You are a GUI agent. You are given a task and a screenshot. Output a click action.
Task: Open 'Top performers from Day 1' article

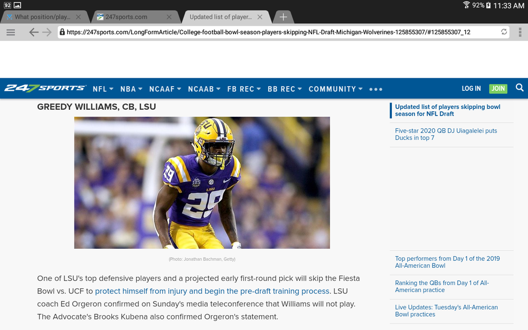pos(447,262)
